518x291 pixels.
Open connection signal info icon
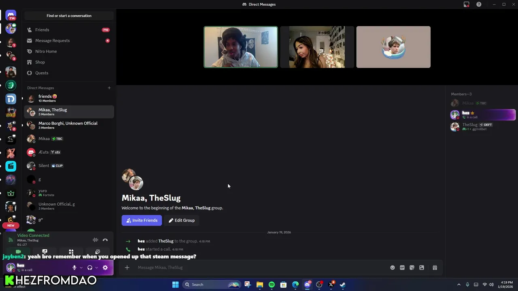(x=11, y=240)
